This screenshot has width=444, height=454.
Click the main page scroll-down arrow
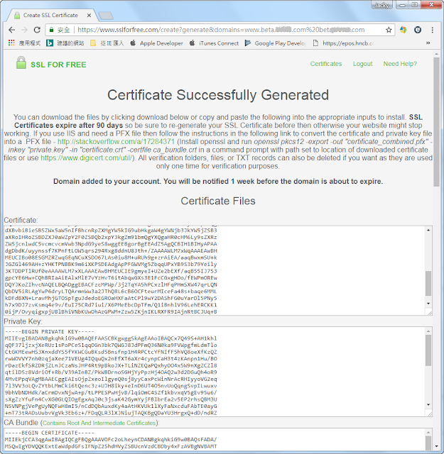click(x=436, y=446)
